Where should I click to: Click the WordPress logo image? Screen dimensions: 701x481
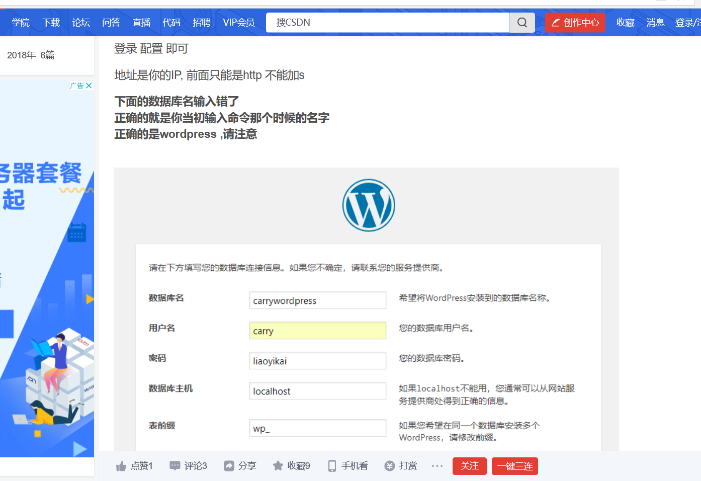369,205
